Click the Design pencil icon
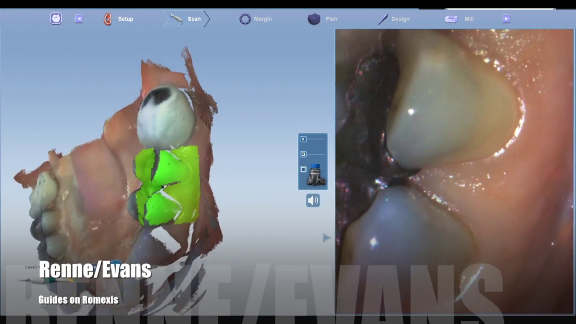 (382, 19)
